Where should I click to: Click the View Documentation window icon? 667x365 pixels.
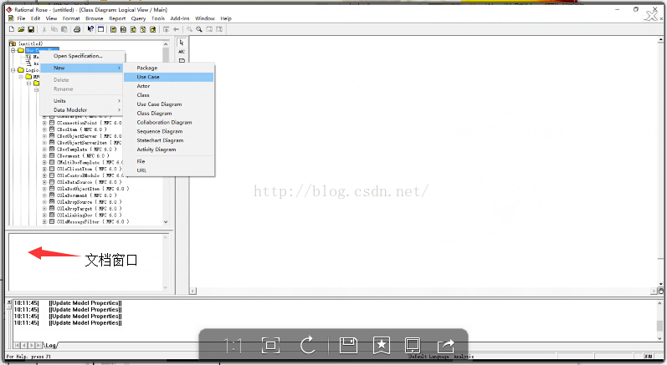100,29
